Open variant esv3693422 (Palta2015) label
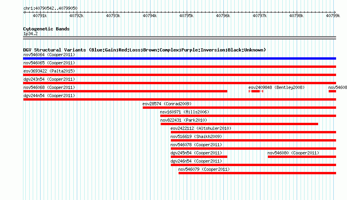This screenshot has width=347, height=200. [49, 71]
